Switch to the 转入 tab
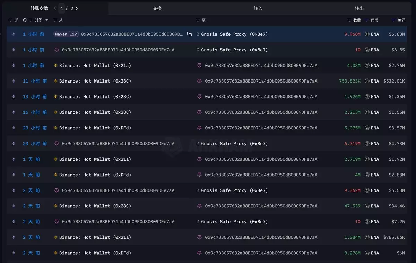 [x=258, y=8]
